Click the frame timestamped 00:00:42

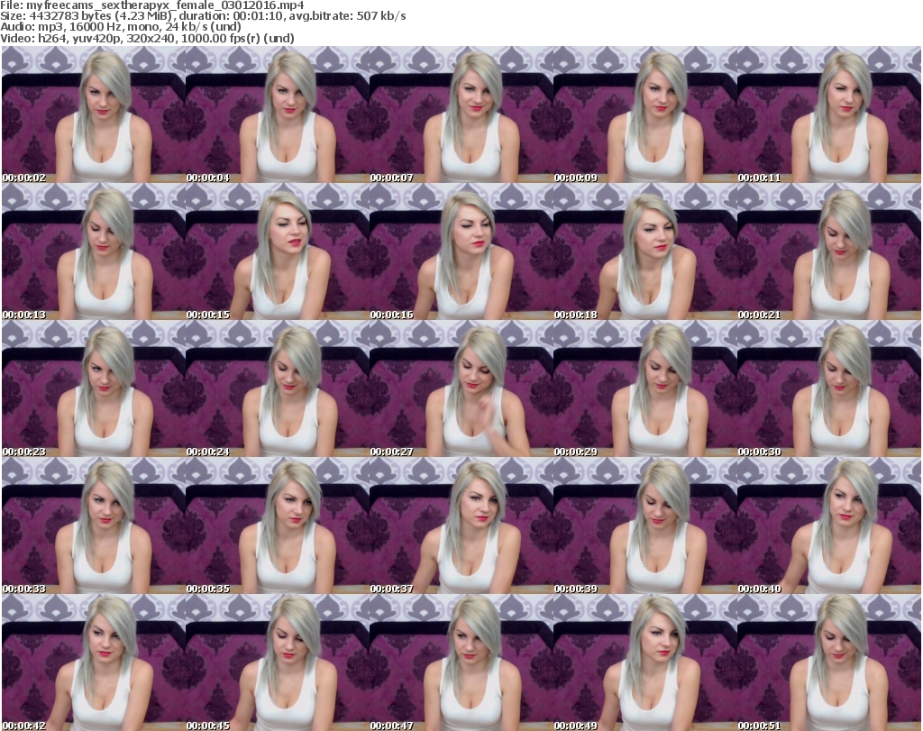94,662
